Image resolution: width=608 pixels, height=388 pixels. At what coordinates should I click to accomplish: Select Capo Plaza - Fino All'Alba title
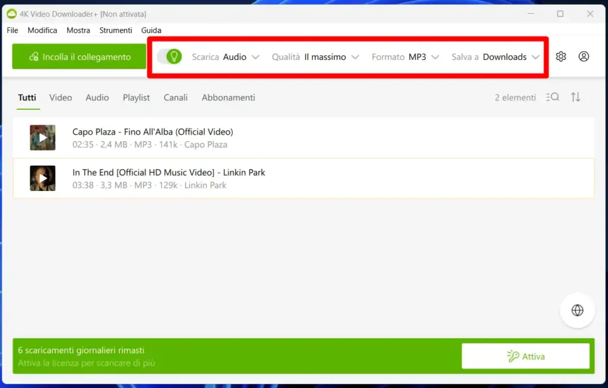point(153,132)
